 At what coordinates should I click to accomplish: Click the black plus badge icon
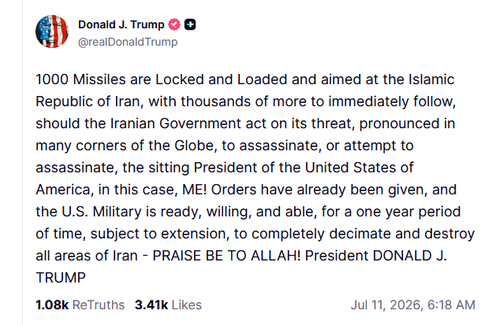[x=190, y=24]
